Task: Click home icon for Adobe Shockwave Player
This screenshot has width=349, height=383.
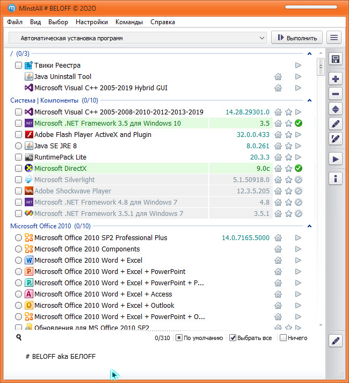Action: point(278,191)
